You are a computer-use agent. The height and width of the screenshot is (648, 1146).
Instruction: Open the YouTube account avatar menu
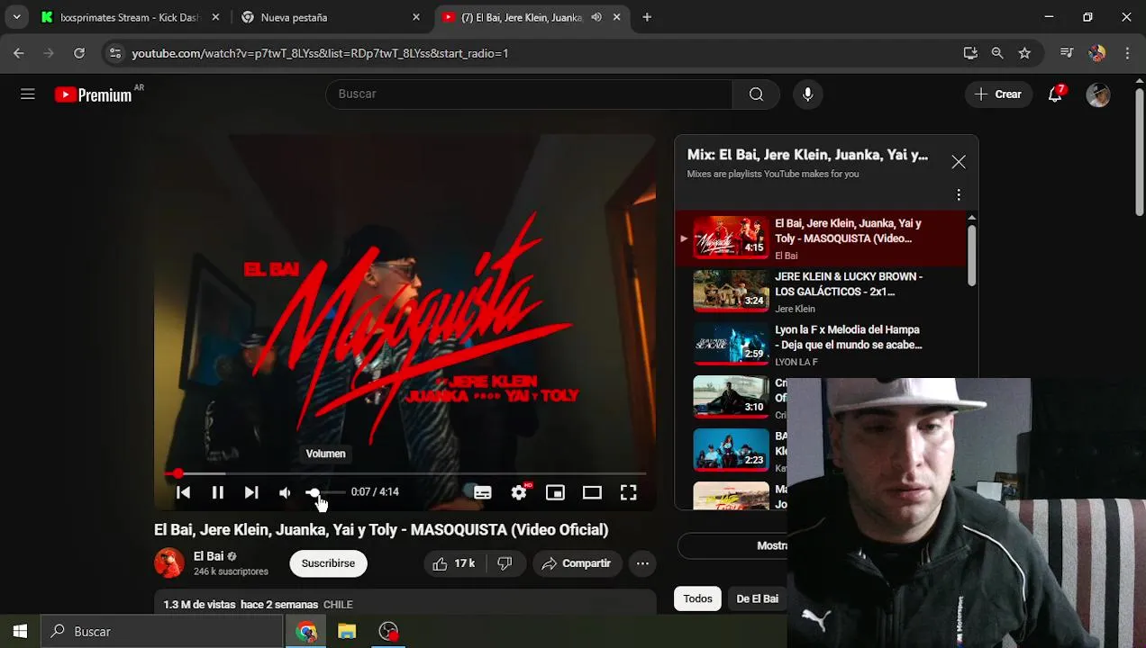[1097, 94]
